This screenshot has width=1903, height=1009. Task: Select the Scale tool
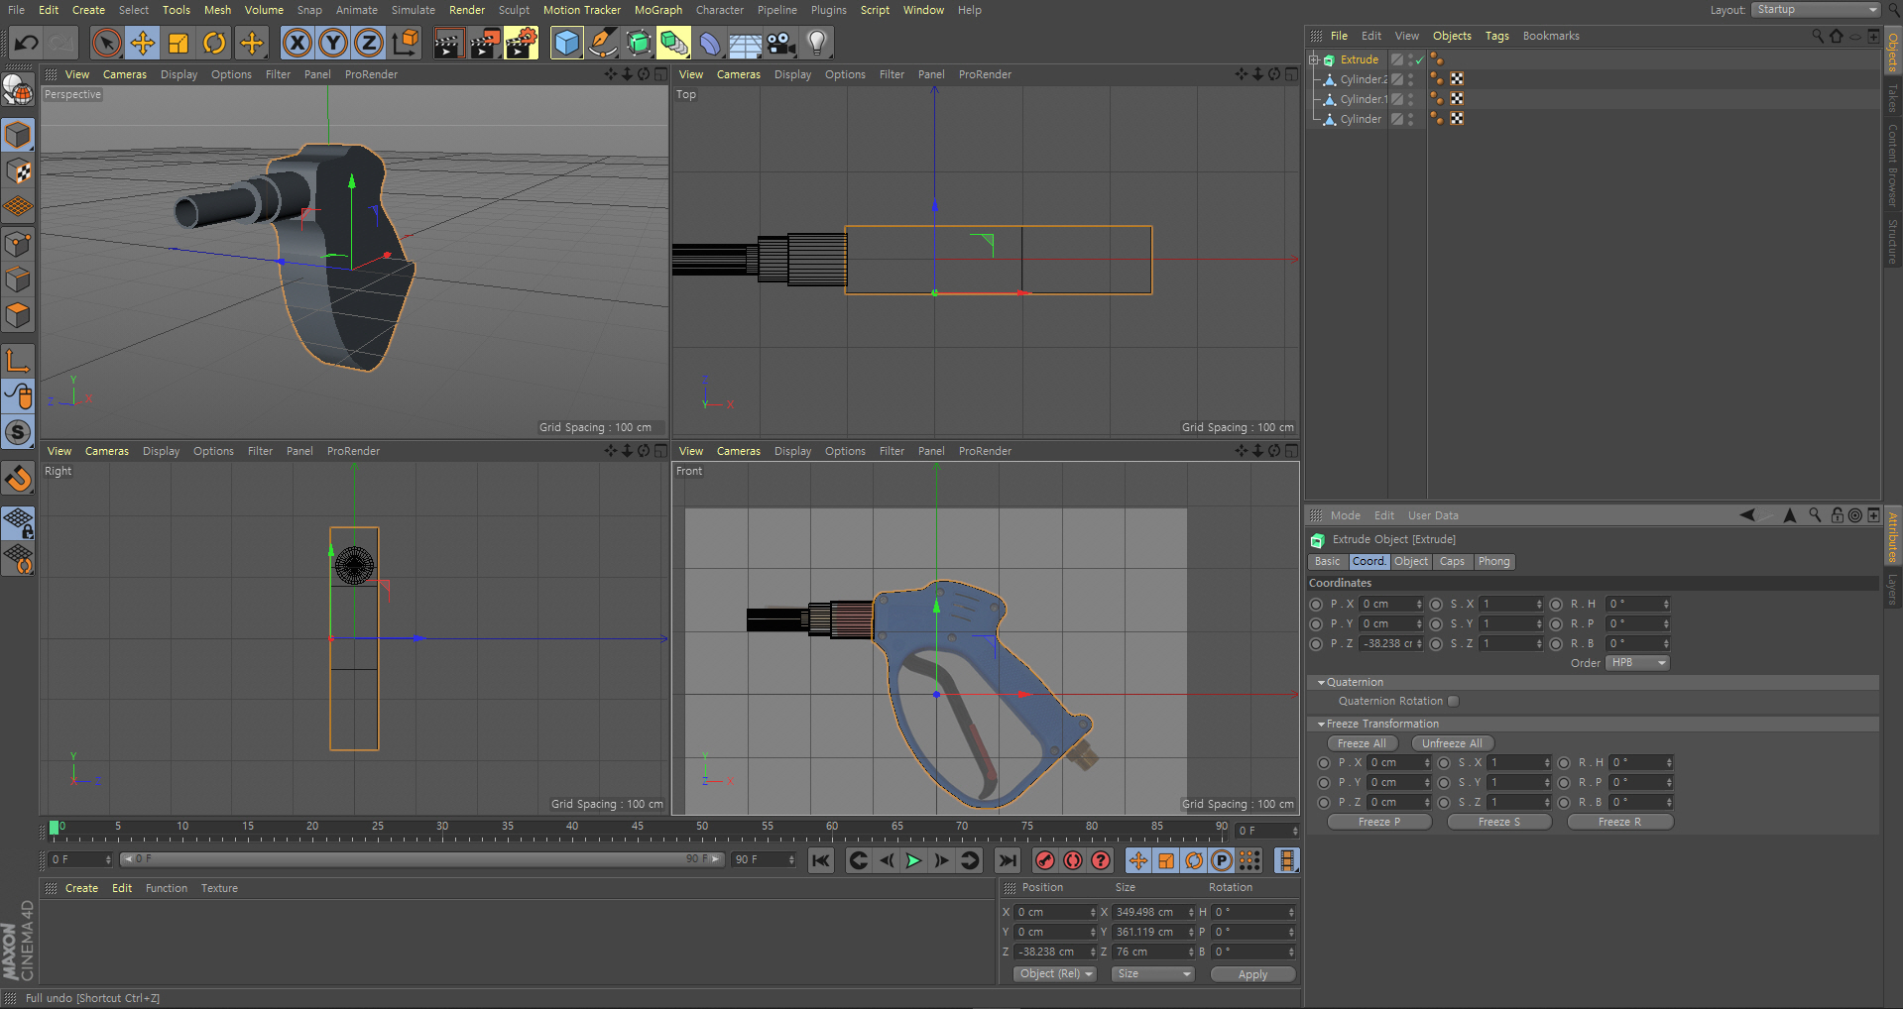click(x=178, y=43)
